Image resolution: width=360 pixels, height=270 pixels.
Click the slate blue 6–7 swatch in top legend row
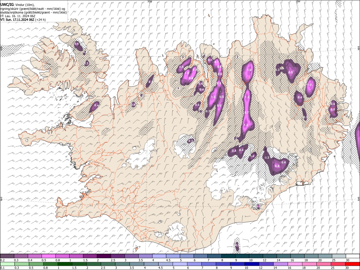(x=201, y=256)
